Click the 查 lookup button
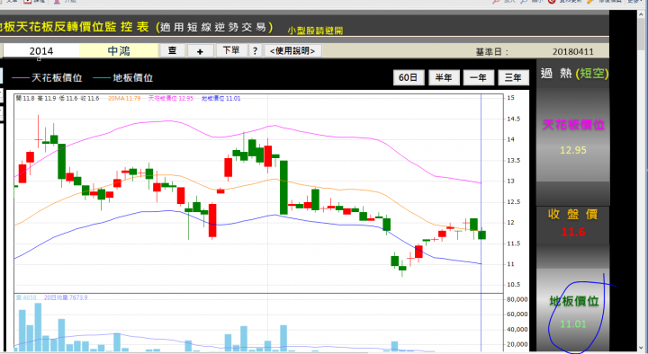This screenshot has height=354, width=648. coord(172,50)
